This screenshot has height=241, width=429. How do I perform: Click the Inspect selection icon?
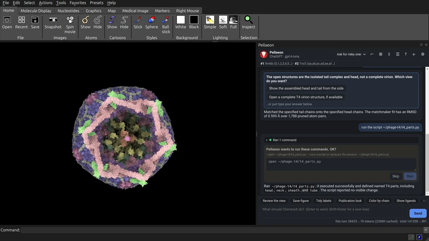(x=249, y=22)
